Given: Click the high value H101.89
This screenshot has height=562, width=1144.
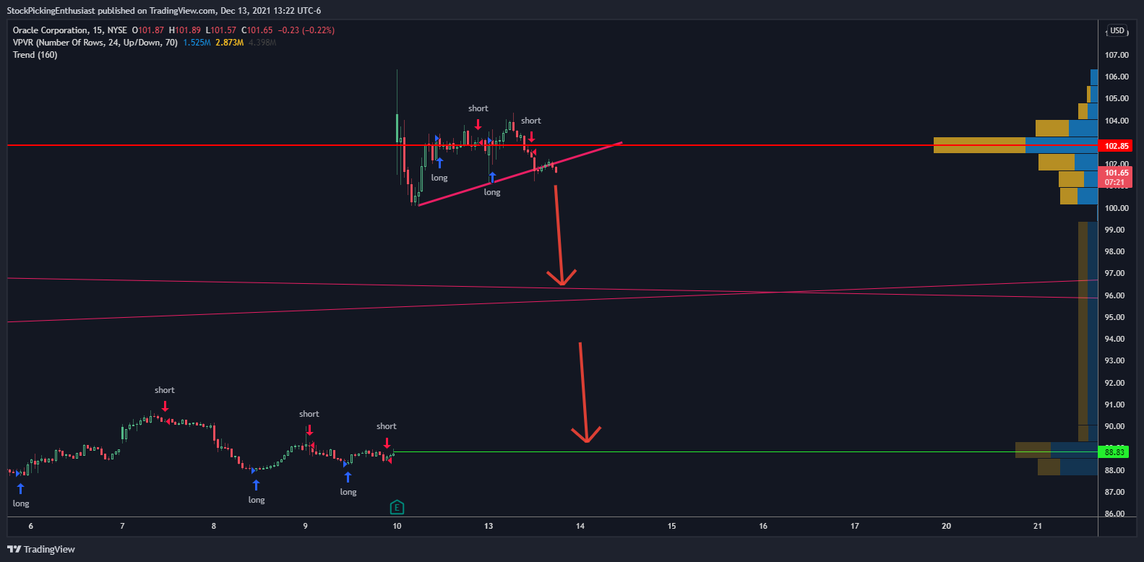Looking at the screenshot, I should pos(185,30).
